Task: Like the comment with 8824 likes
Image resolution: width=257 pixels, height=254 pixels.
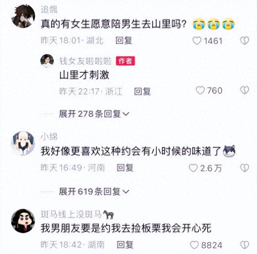Action: coord(194,245)
